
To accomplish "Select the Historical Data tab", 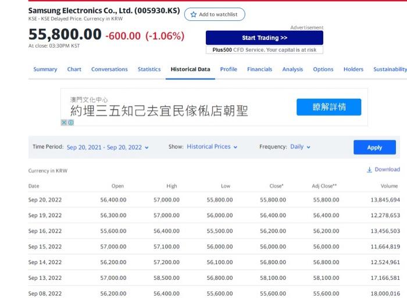I will pyautogui.click(x=190, y=69).
